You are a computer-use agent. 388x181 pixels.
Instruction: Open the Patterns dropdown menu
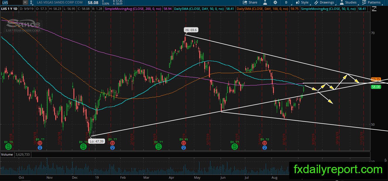point(372,2)
